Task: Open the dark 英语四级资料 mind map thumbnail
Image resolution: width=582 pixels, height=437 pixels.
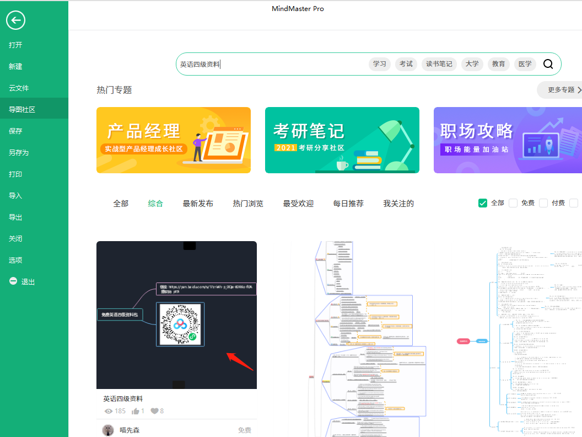Action: click(177, 315)
